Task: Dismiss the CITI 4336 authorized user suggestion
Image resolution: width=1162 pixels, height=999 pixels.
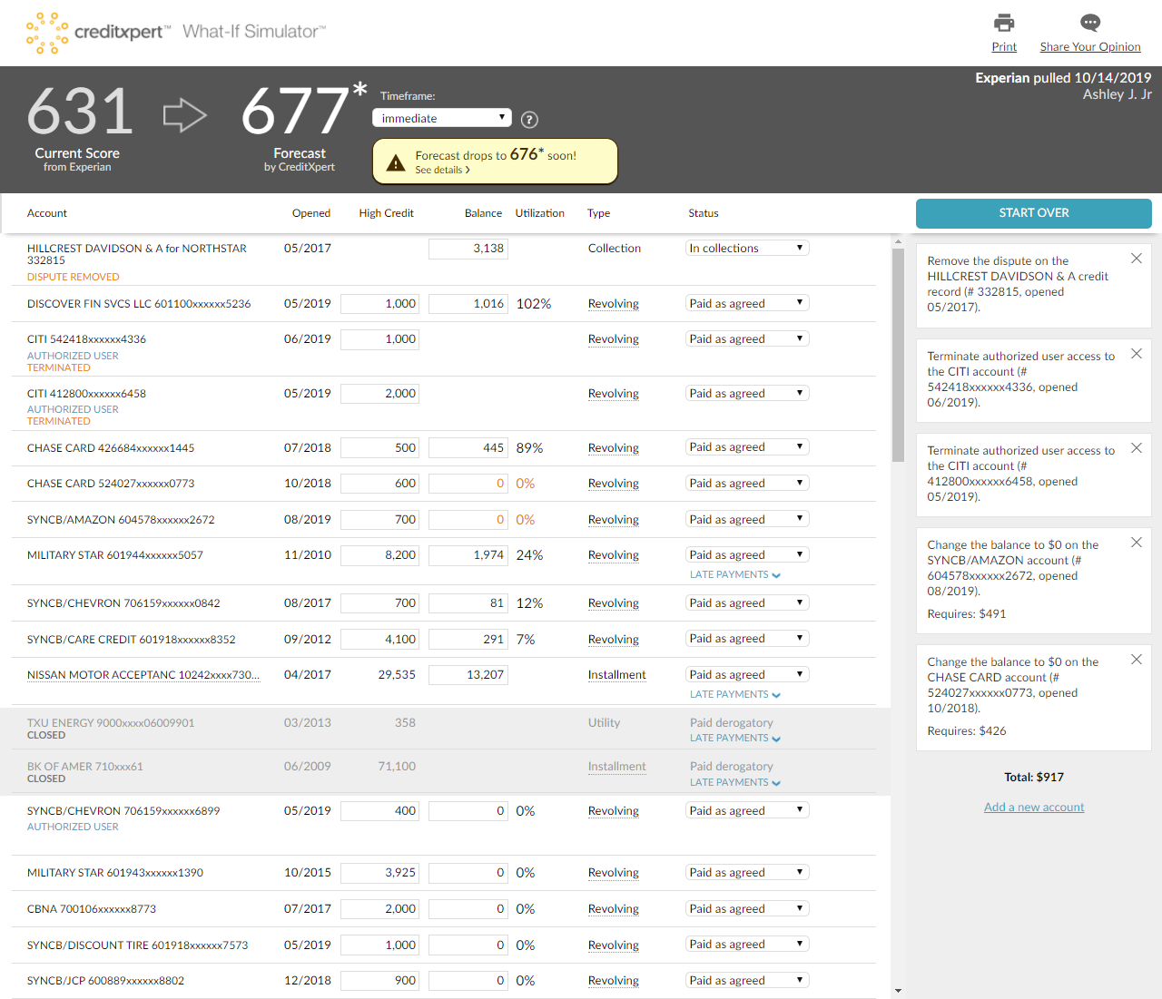Action: click(1136, 354)
